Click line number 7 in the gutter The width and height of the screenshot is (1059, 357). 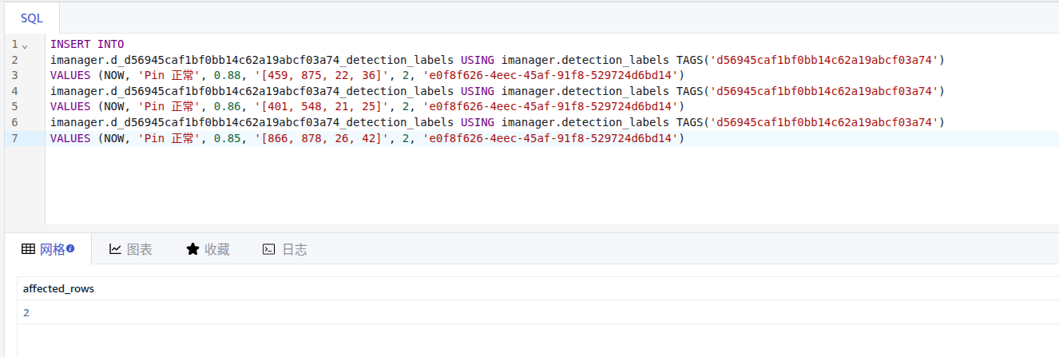(x=14, y=138)
